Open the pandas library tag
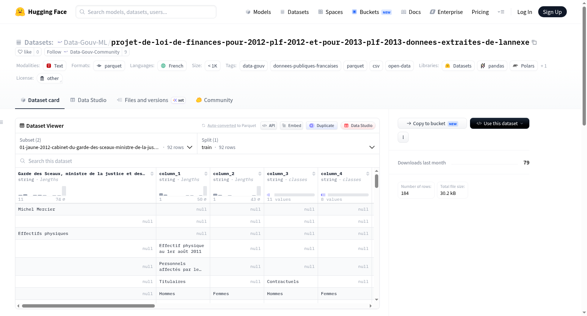 pyautogui.click(x=492, y=66)
